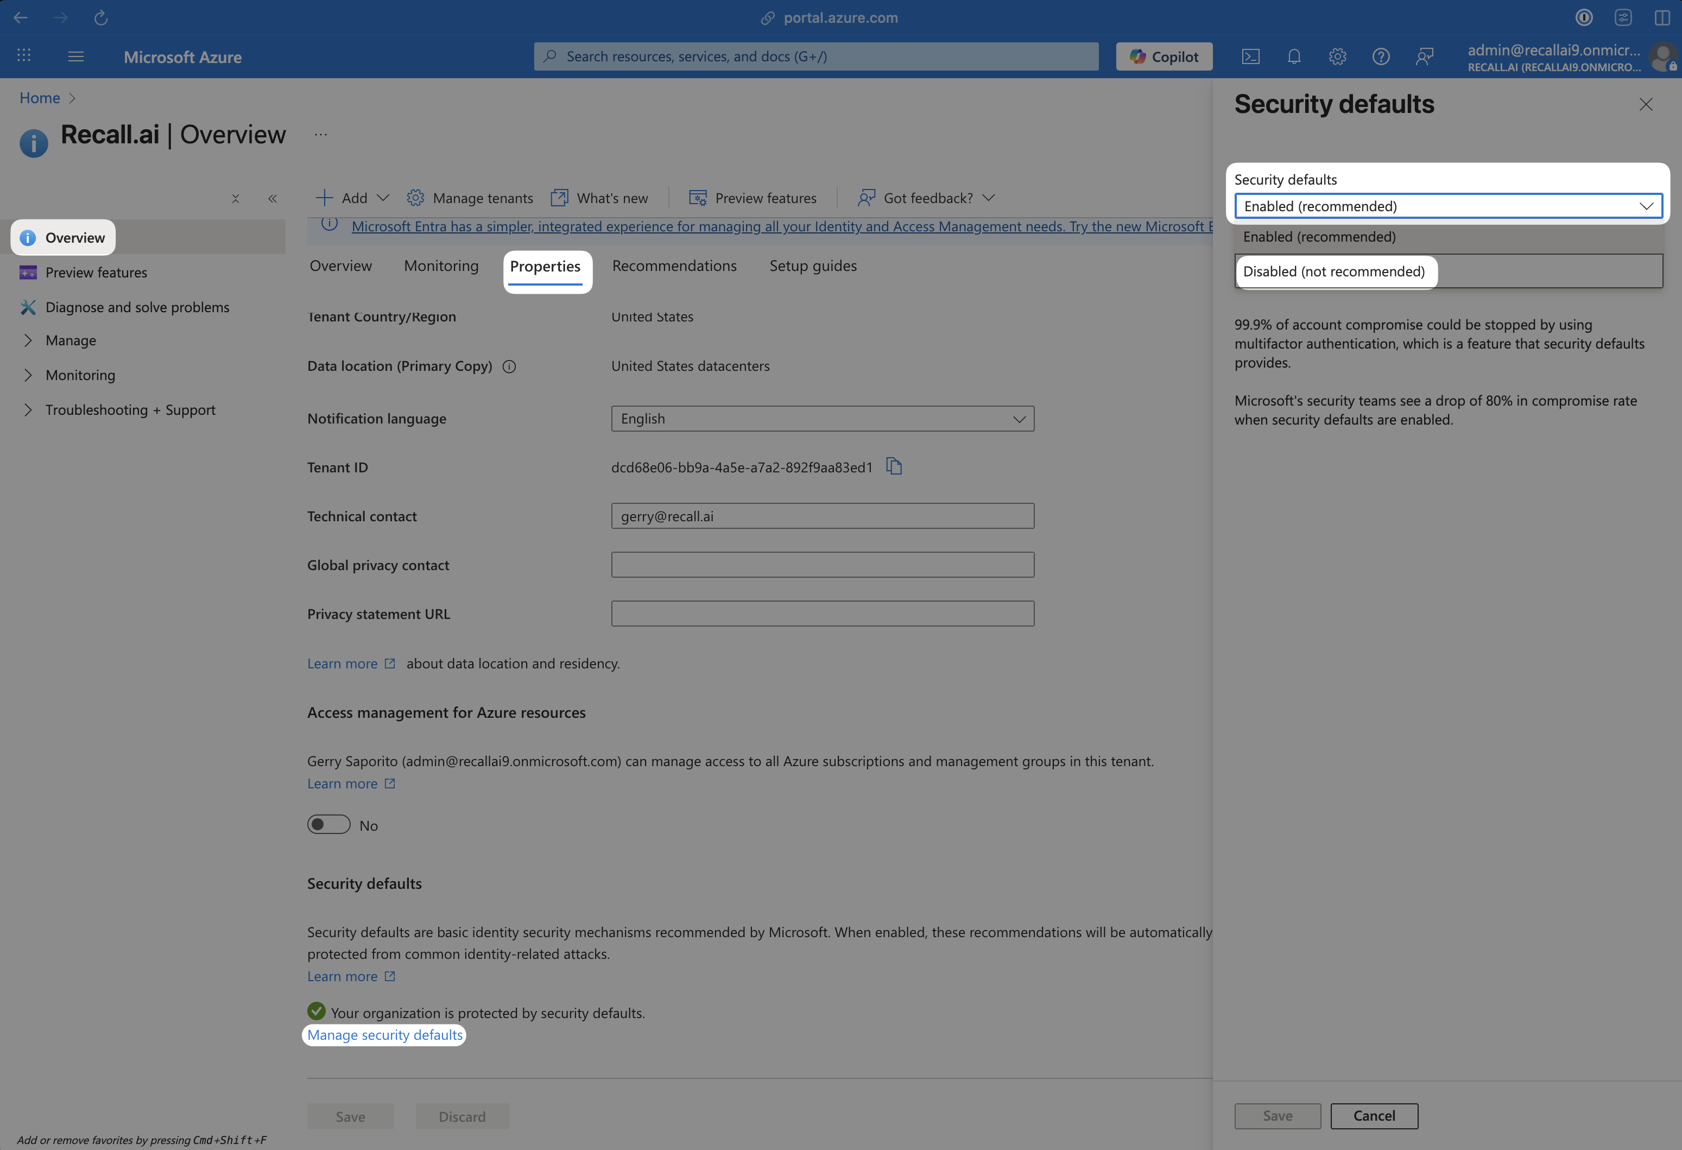Copy the Tenant ID to clipboard
1682x1150 pixels.
click(894, 467)
